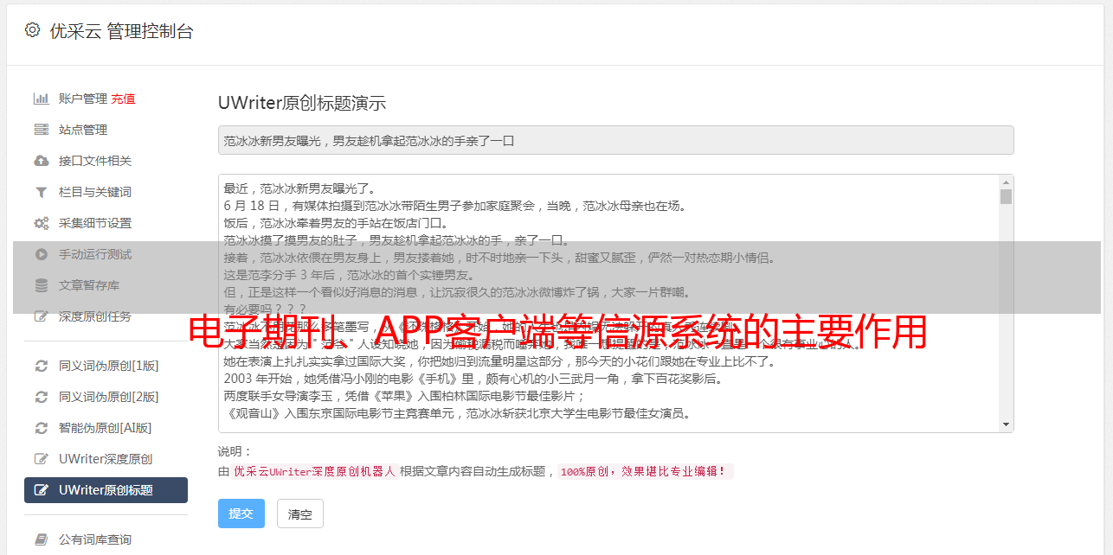
Task: Click the scroll up arrow of article textarea
Action: coord(1006,182)
